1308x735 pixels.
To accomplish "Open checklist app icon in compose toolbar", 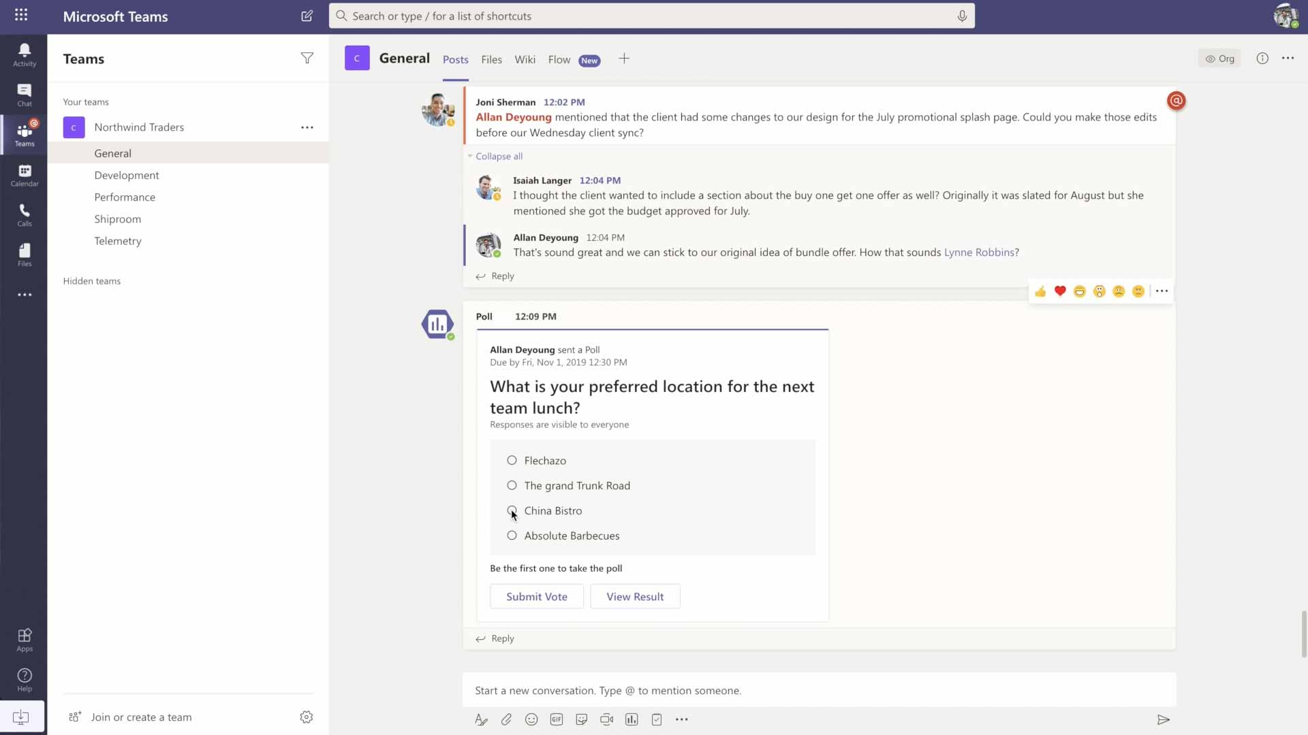I will [x=657, y=719].
